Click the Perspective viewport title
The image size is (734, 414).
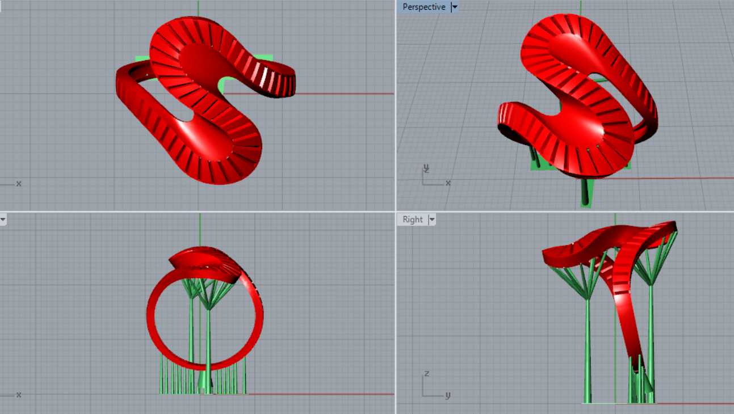click(423, 7)
